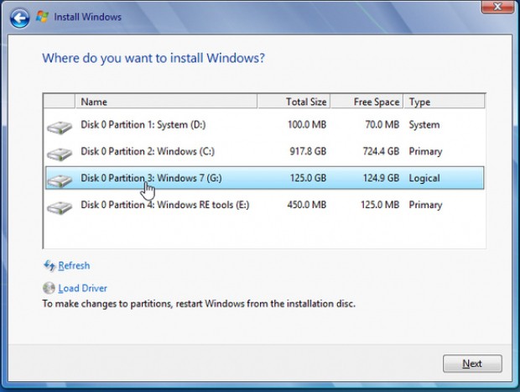Click the 917.8 GB total size value

click(x=308, y=151)
